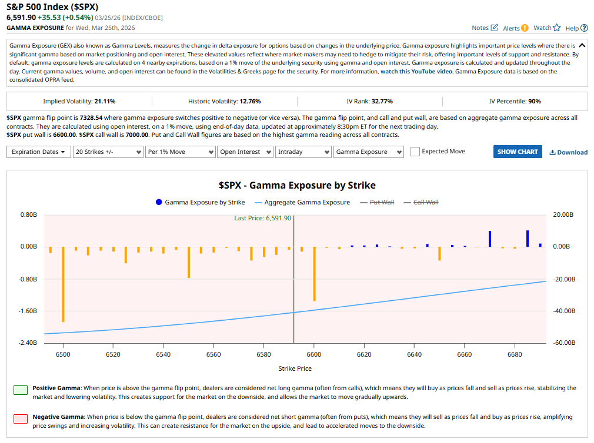This screenshot has height=443, width=594.
Task: Open the Expiration Dates dropdown
Action: 39,152
